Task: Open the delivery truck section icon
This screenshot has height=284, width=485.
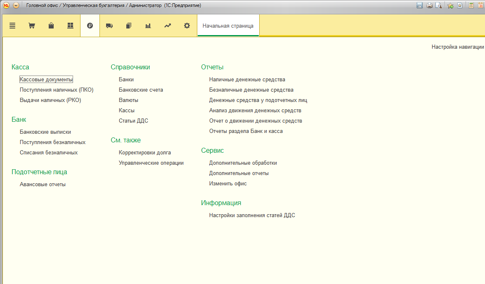Action: coord(109,26)
